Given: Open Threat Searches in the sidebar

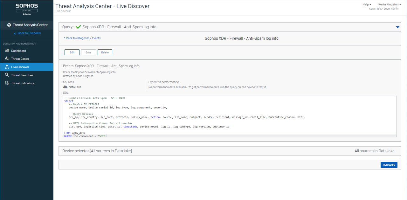Looking at the screenshot, I should [27, 75].
